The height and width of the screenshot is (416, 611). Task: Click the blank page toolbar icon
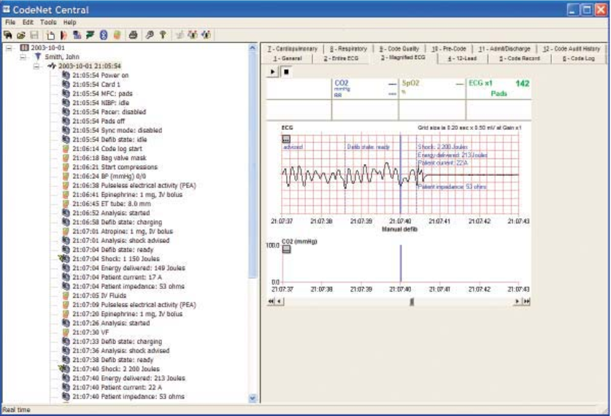pos(50,36)
